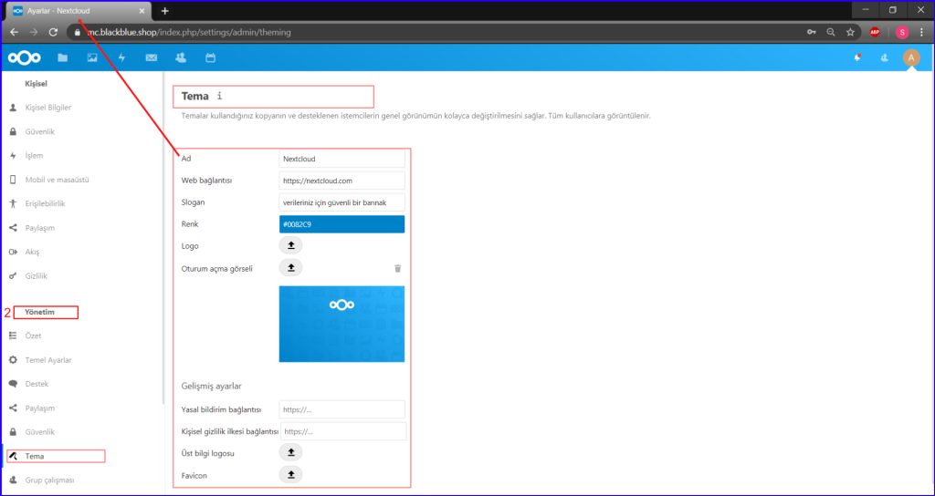Open the Calendar app icon
The image size is (935, 496).
tap(210, 57)
